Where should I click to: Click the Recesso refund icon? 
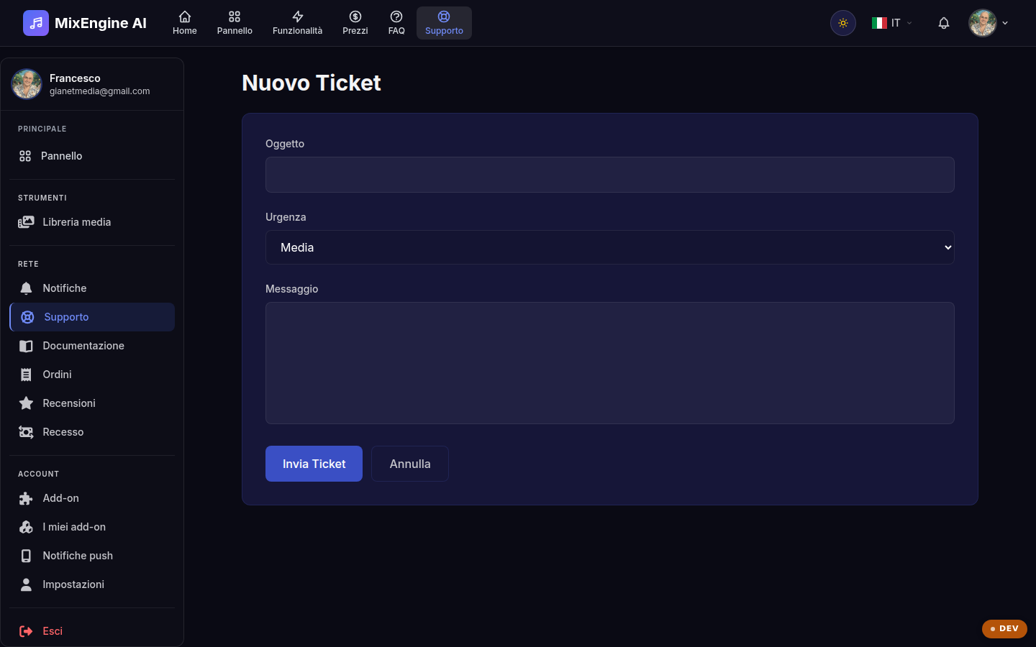coord(26,432)
